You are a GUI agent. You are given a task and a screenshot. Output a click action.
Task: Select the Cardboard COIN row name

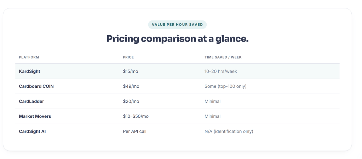(36, 86)
